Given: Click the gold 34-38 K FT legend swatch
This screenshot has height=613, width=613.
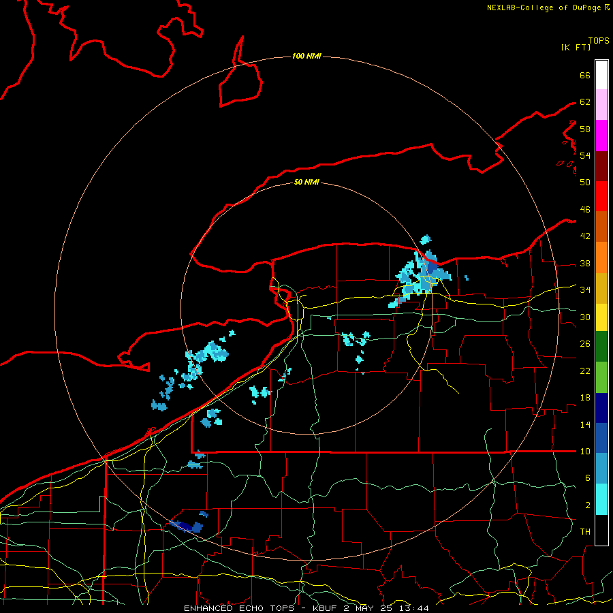Looking at the screenshot, I should click(x=601, y=287).
